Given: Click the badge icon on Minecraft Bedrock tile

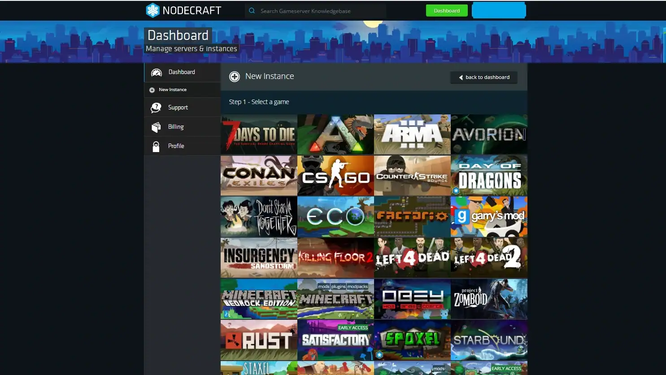Looking at the screenshot, I should coord(226,314).
